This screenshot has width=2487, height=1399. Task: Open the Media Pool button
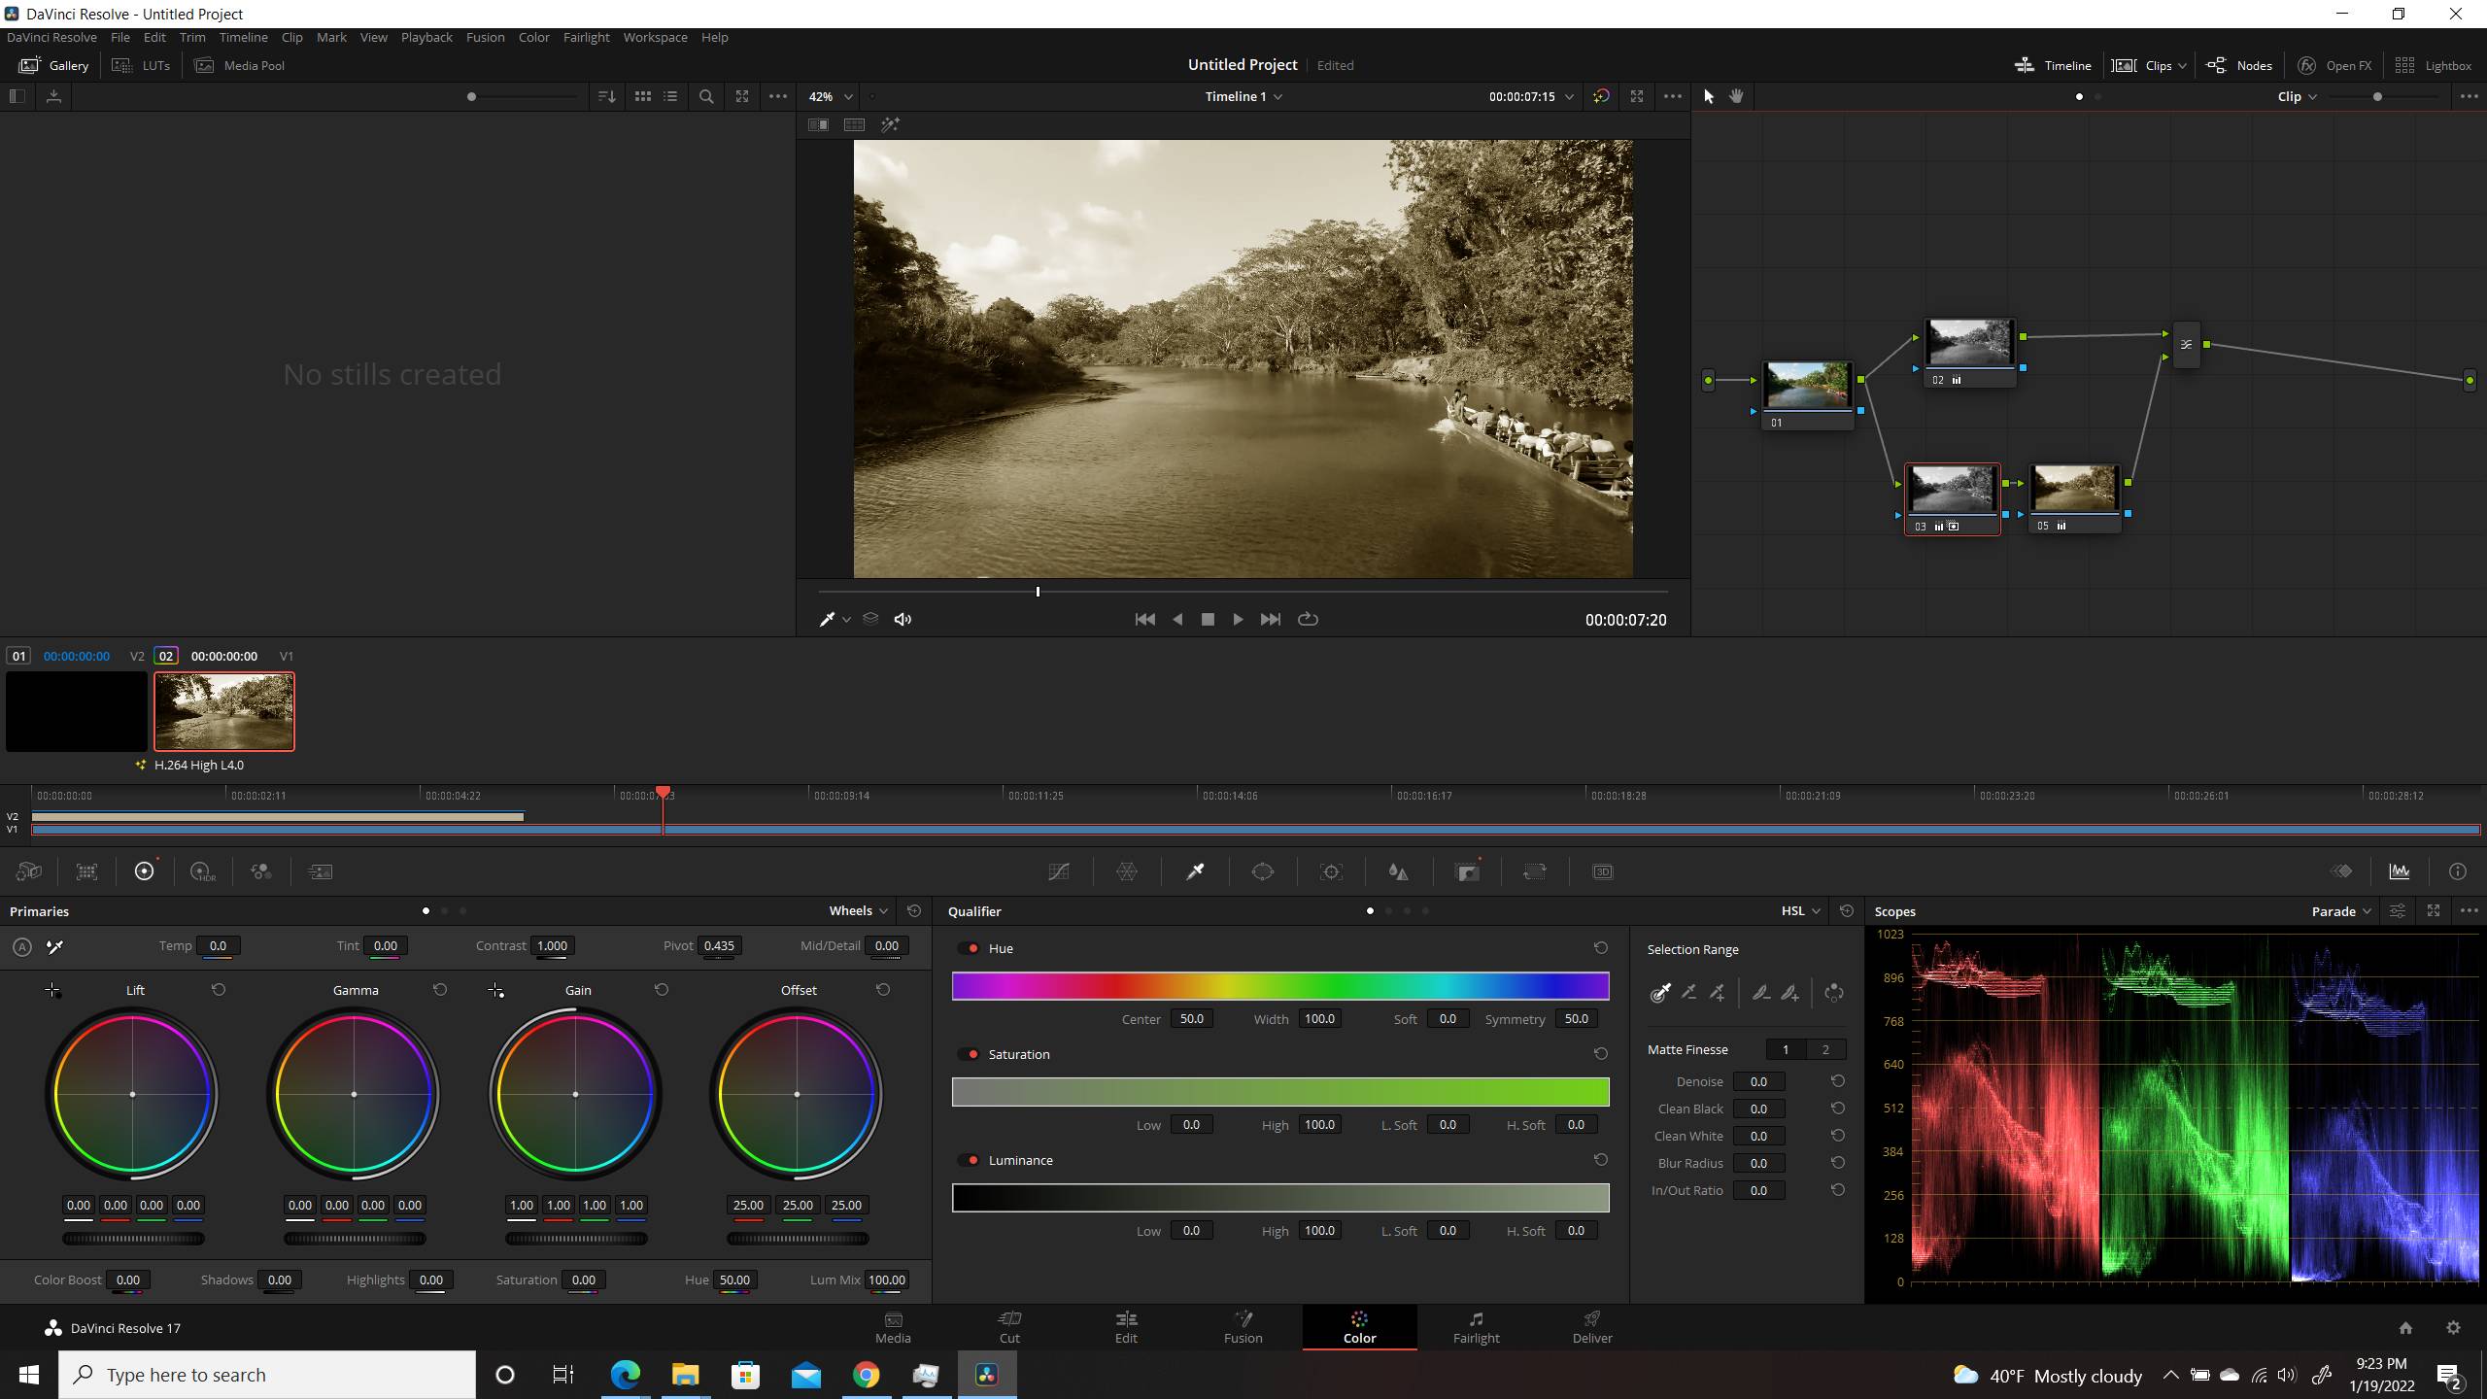pyautogui.click(x=240, y=65)
